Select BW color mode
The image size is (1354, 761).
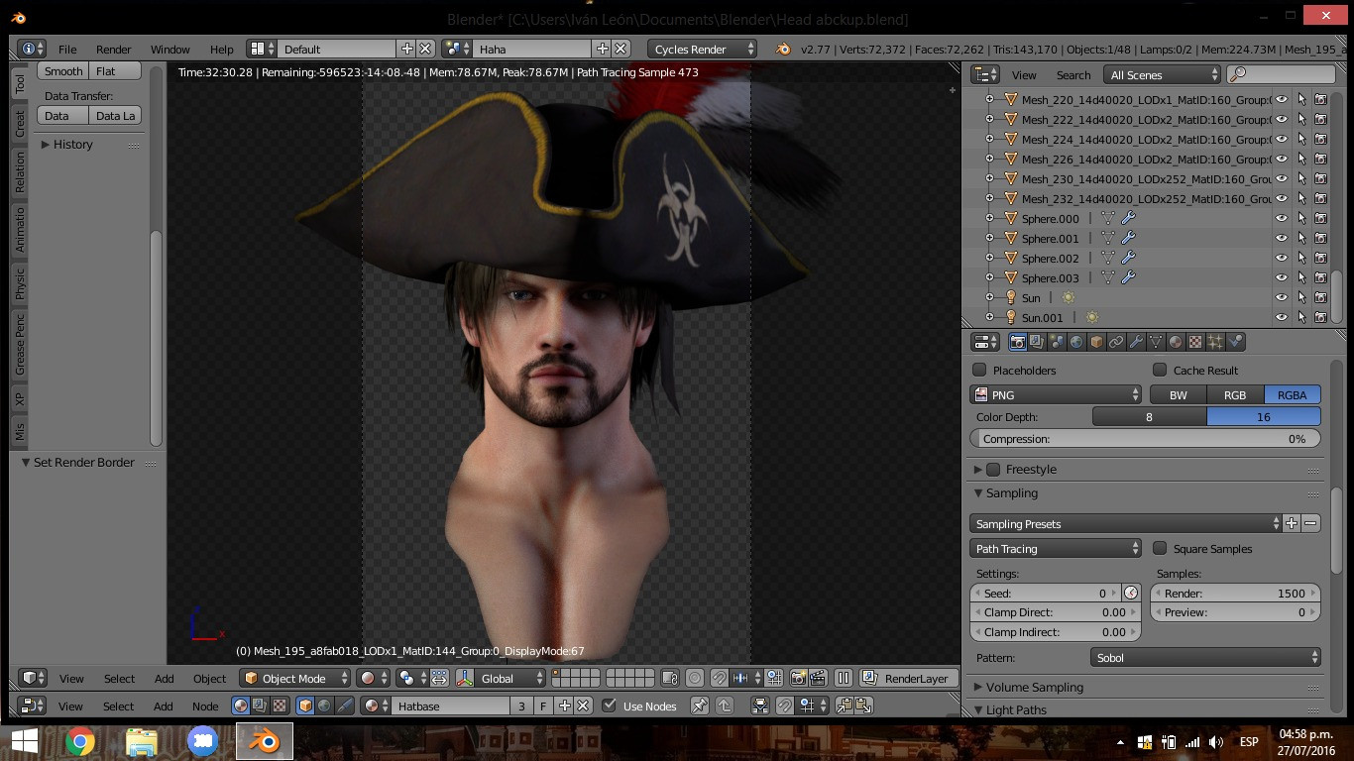pos(1178,394)
